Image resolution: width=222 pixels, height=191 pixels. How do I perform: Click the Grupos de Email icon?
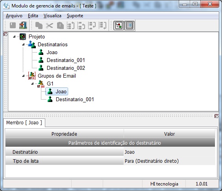(32, 76)
